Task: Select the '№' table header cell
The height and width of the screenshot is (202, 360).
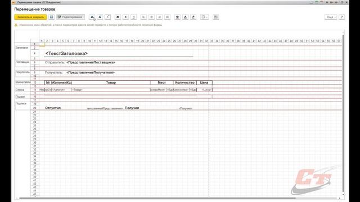Action: (48, 82)
